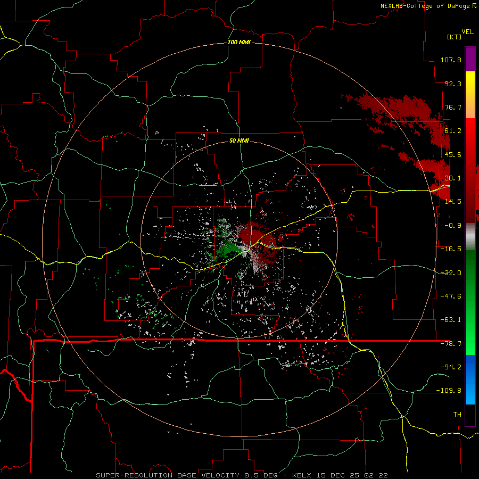The image size is (479, 479).
Task: Click the 76.7 velocity scale value
Action: click(453, 107)
